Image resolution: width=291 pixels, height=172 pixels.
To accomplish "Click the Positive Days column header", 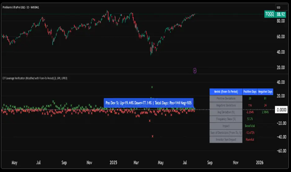I will (x=250, y=92).
